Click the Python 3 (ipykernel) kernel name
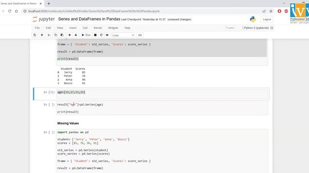This screenshot has width=309, height=173. coord(256,28)
